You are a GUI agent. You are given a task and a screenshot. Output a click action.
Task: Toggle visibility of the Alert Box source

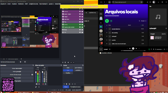pyautogui.click(x=80, y=19)
